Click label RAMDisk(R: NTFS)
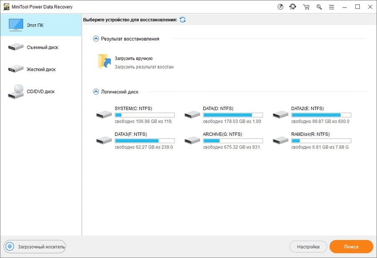The height and width of the screenshot is (258, 377). pyautogui.click(x=310, y=134)
